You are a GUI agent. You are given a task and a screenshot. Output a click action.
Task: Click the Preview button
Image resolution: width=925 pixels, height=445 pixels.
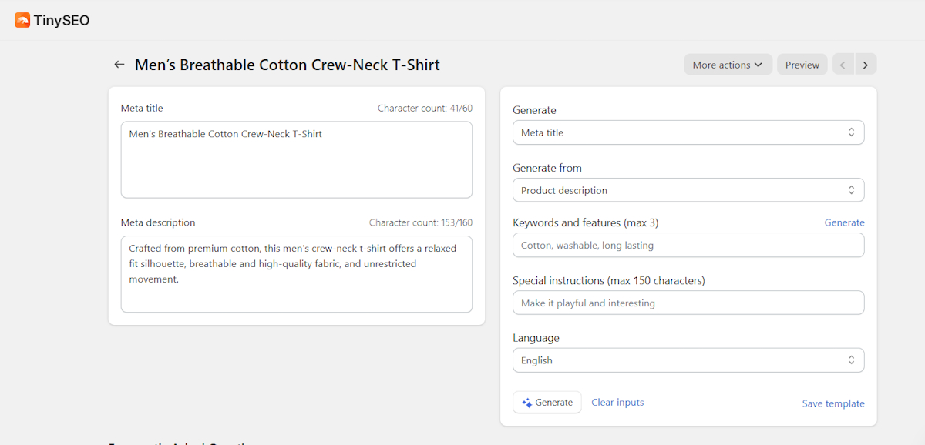802,65
